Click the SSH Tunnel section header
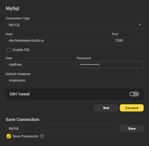 20,94
